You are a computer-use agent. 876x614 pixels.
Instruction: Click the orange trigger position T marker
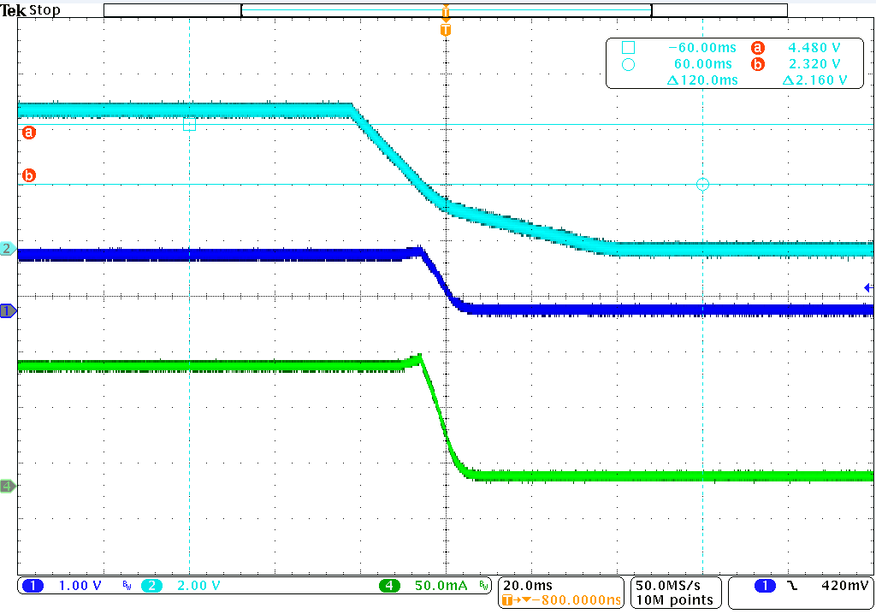point(445,30)
